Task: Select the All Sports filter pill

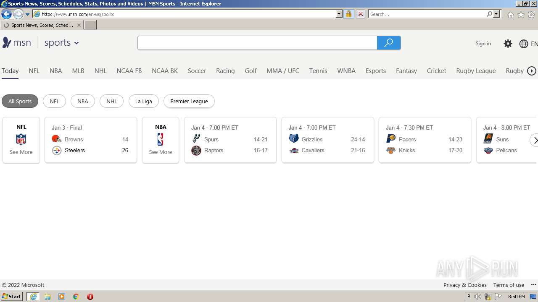Action: click(x=20, y=101)
